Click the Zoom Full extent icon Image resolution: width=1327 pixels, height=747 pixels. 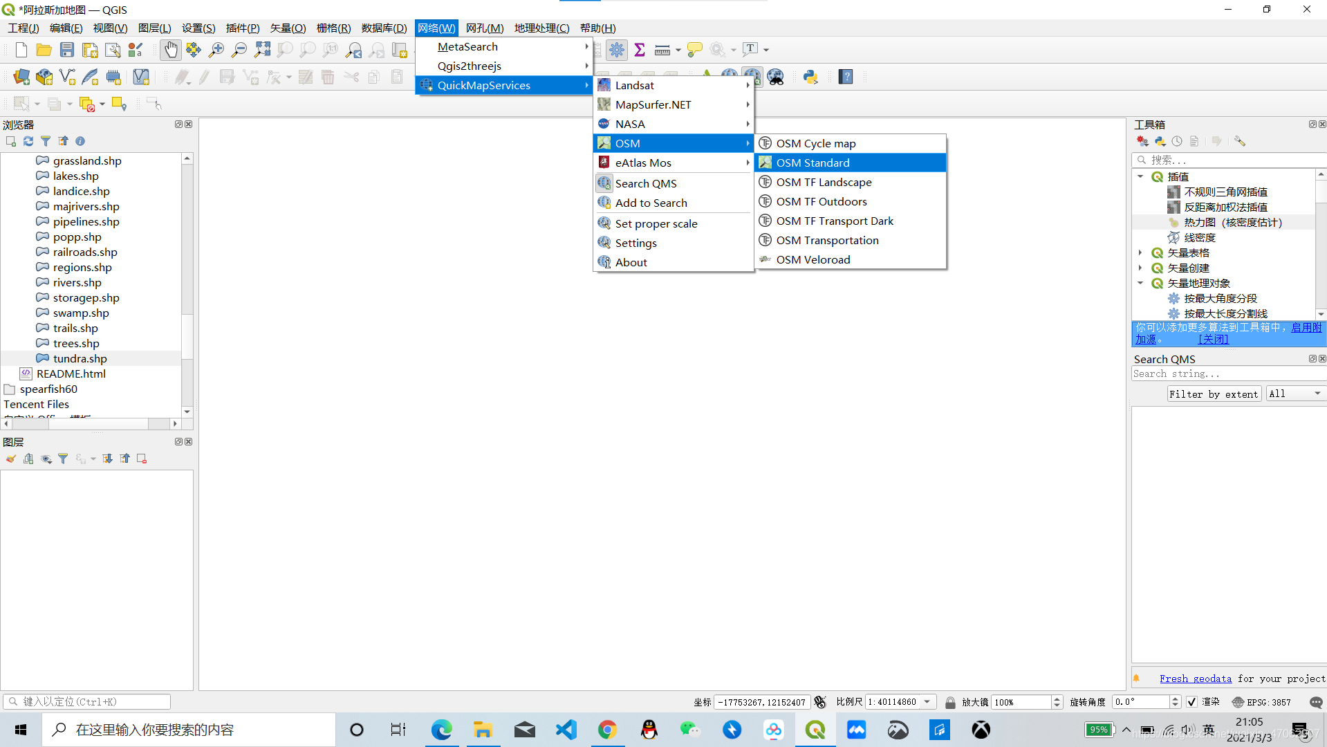262,50
